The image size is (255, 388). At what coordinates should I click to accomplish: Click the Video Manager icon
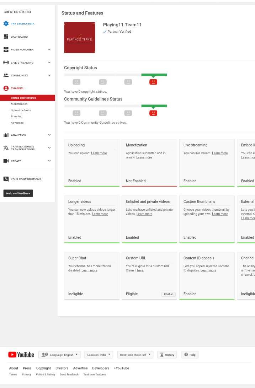tap(6, 49)
